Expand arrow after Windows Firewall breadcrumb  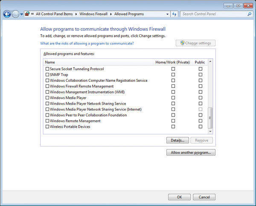coord(111,14)
